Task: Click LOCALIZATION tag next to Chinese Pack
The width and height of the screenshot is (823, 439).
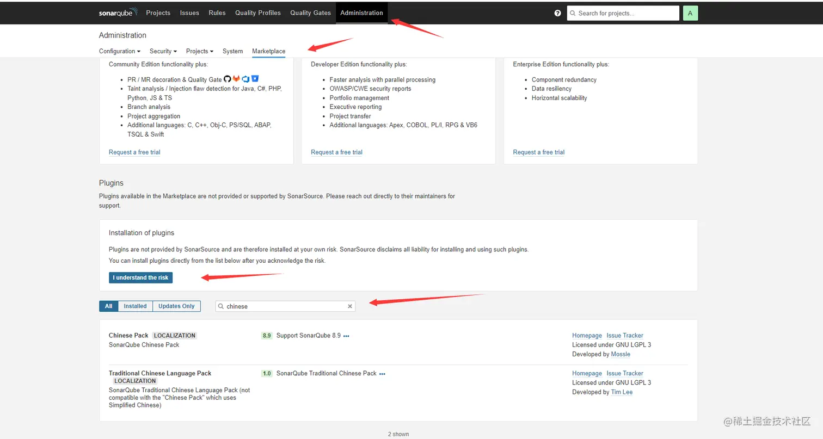Action: pos(175,336)
